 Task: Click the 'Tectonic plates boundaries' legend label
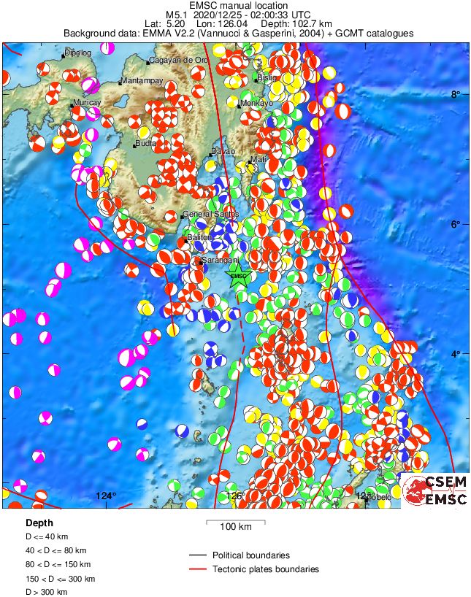pyautogui.click(x=266, y=569)
